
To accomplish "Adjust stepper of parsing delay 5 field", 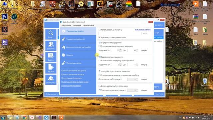I will tap(137, 65).
